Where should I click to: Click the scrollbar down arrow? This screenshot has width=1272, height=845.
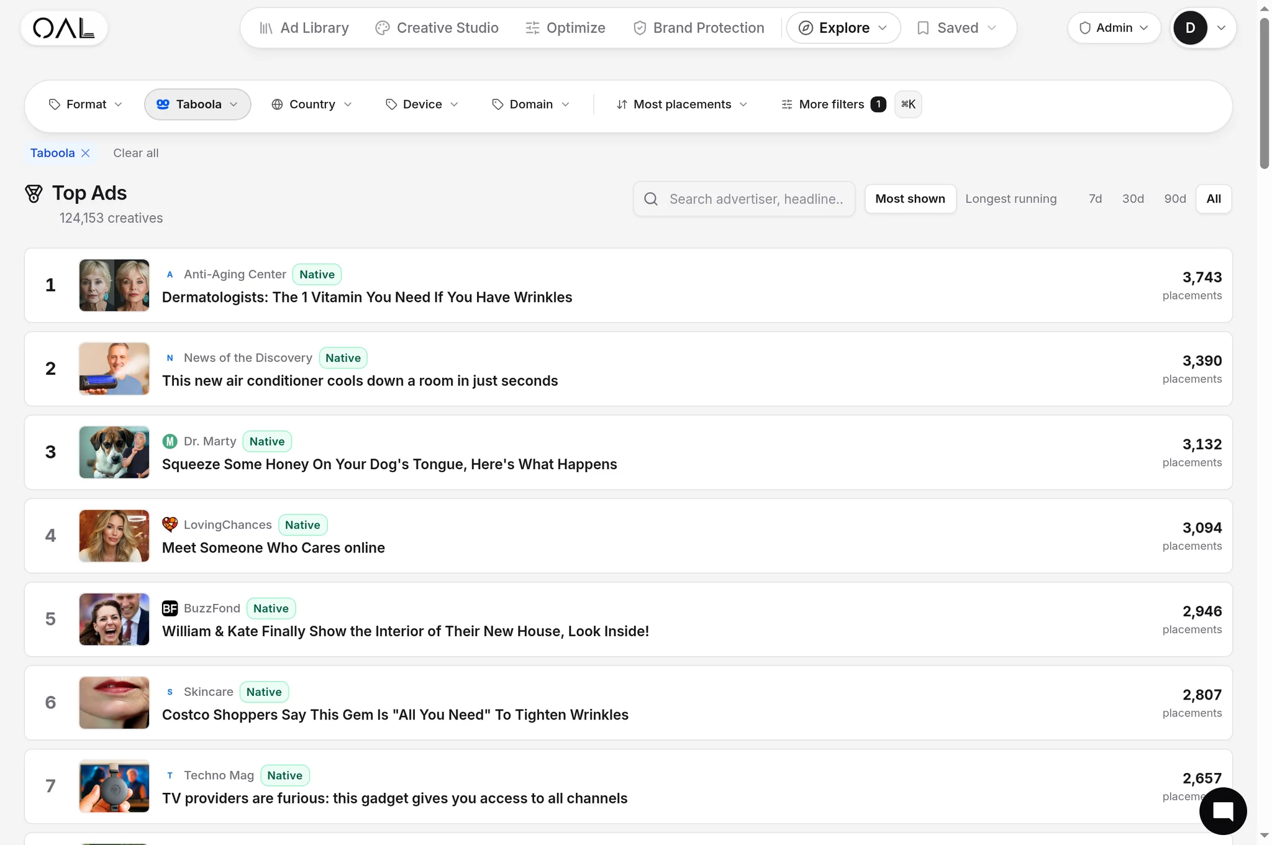point(1265,835)
